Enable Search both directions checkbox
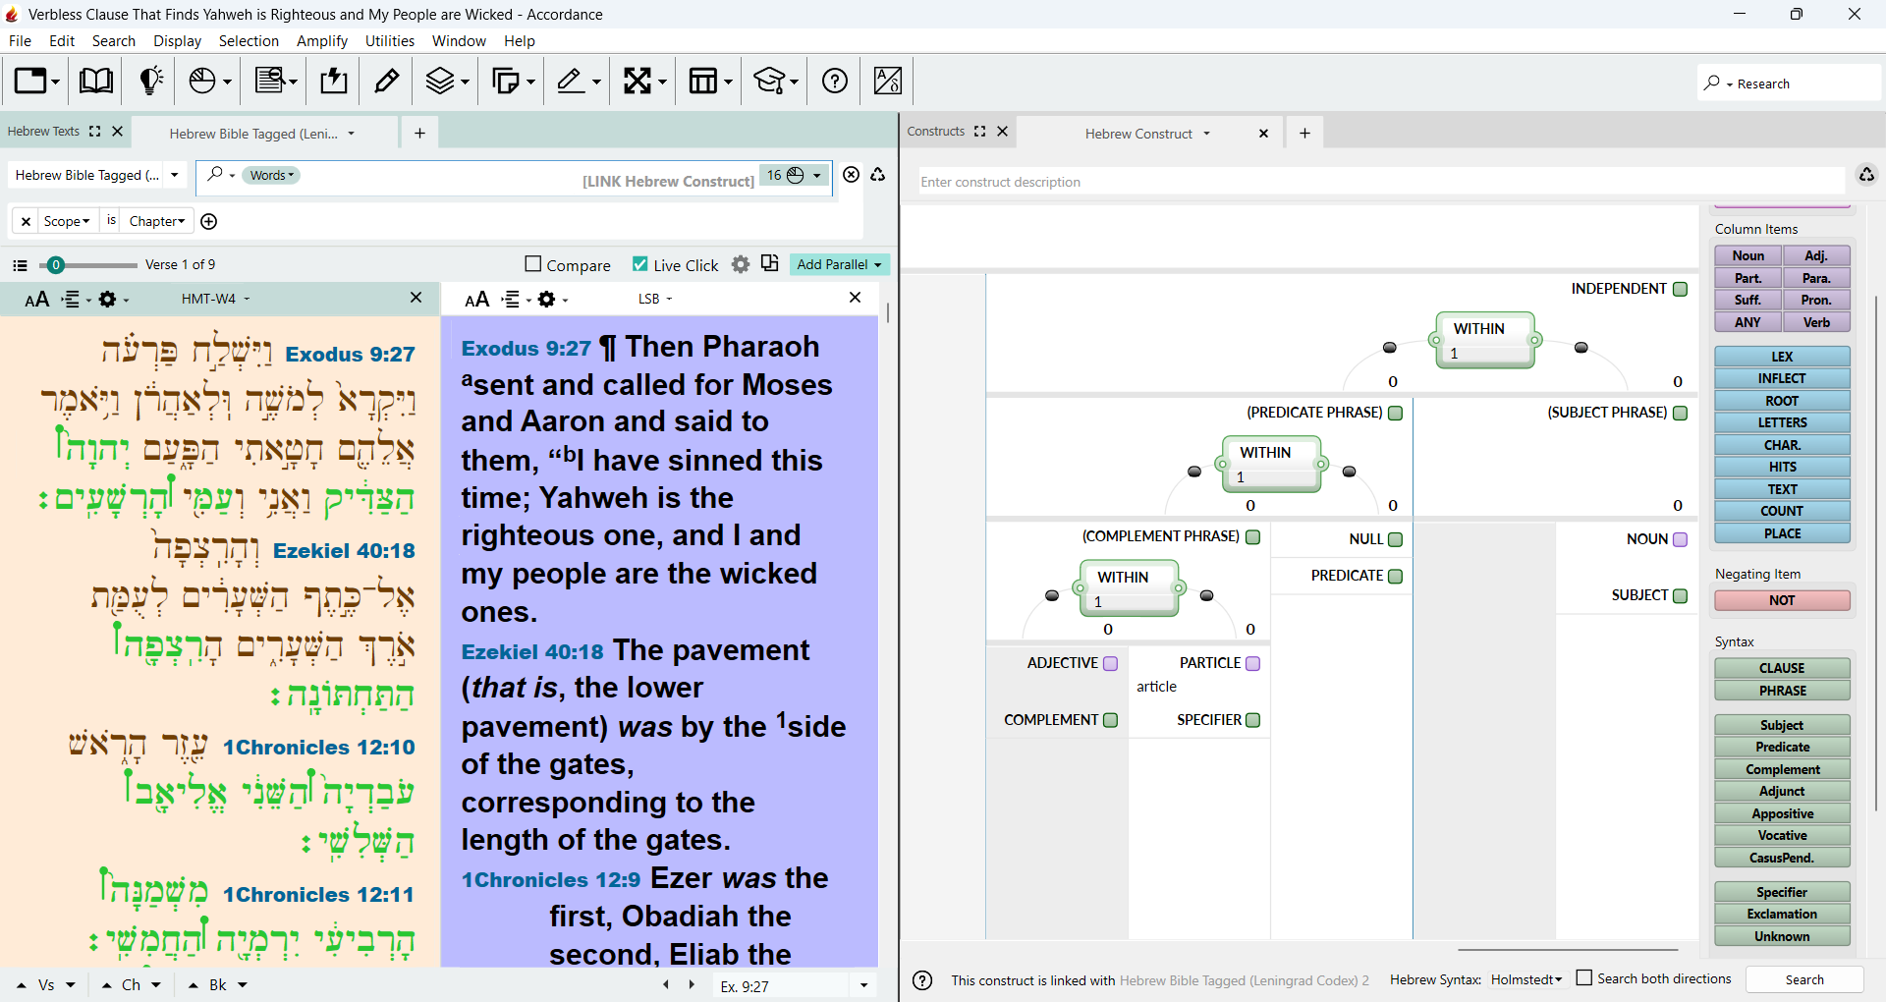 coord(1584,978)
